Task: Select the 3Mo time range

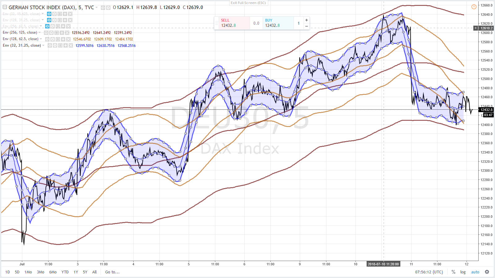Action: point(41,272)
